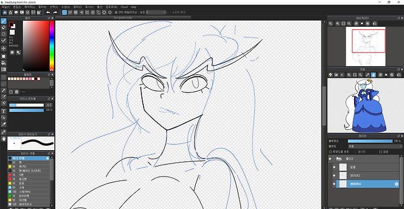Viewport: 404px width, 209px height.
Task: Hide the layer folder via its visibility dot
Action: (330, 159)
